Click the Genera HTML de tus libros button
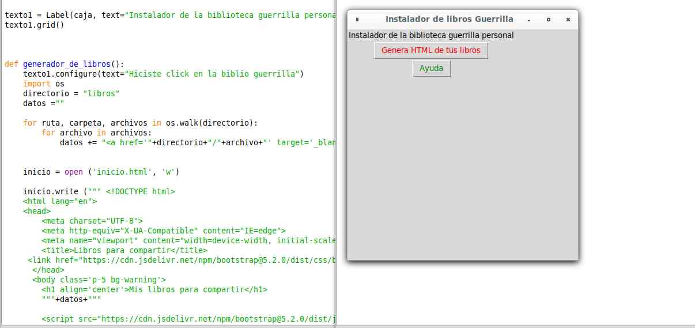 (x=431, y=50)
